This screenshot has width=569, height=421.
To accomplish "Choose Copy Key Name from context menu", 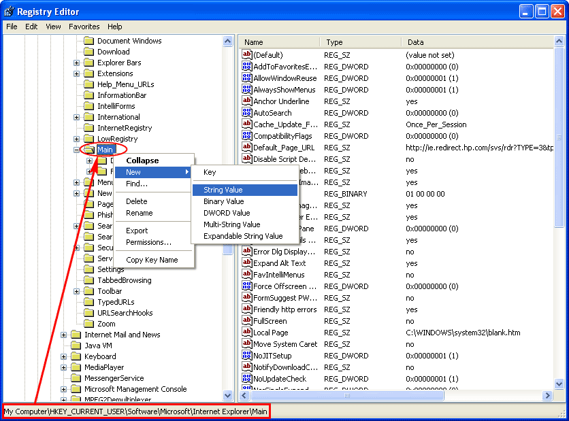I will click(154, 260).
